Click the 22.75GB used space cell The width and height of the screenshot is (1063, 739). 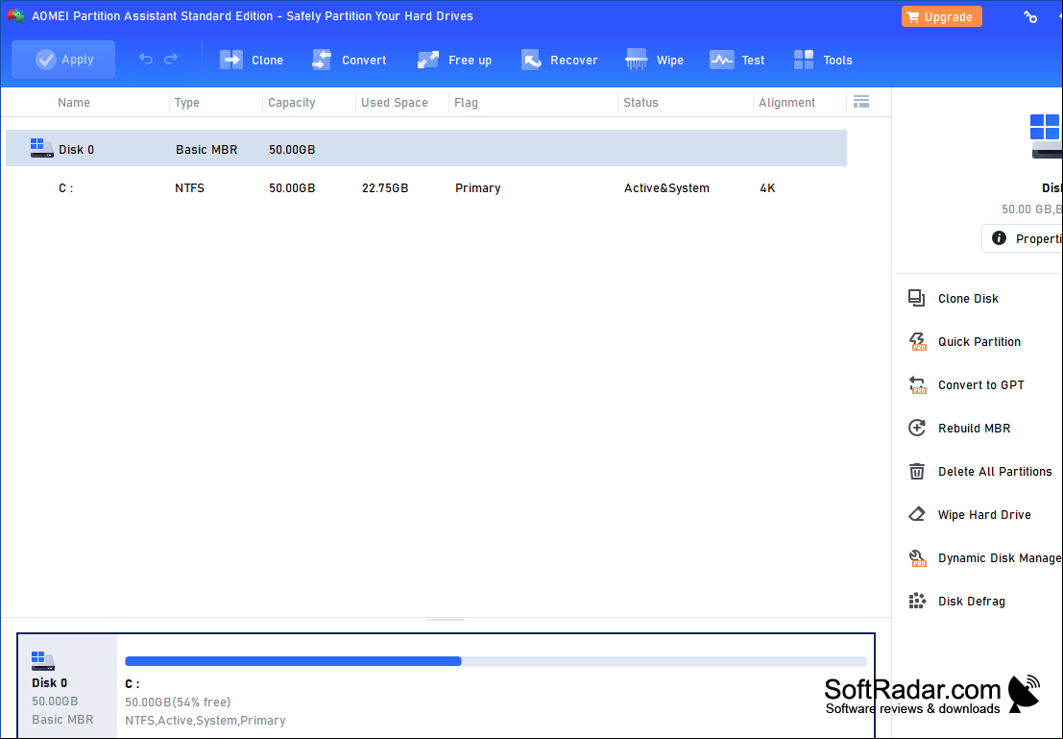click(x=384, y=188)
